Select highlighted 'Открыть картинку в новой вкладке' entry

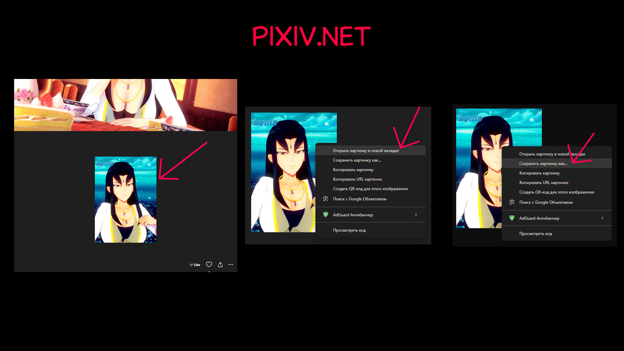(x=366, y=150)
